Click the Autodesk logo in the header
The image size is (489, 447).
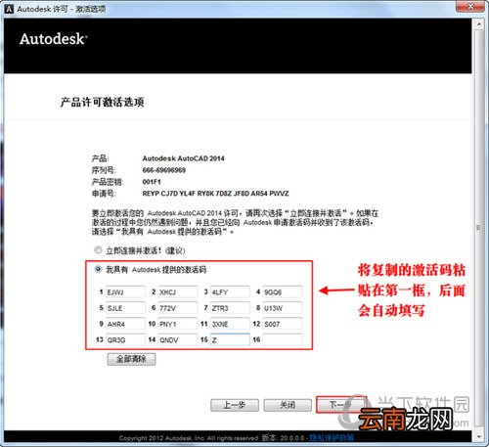54,39
